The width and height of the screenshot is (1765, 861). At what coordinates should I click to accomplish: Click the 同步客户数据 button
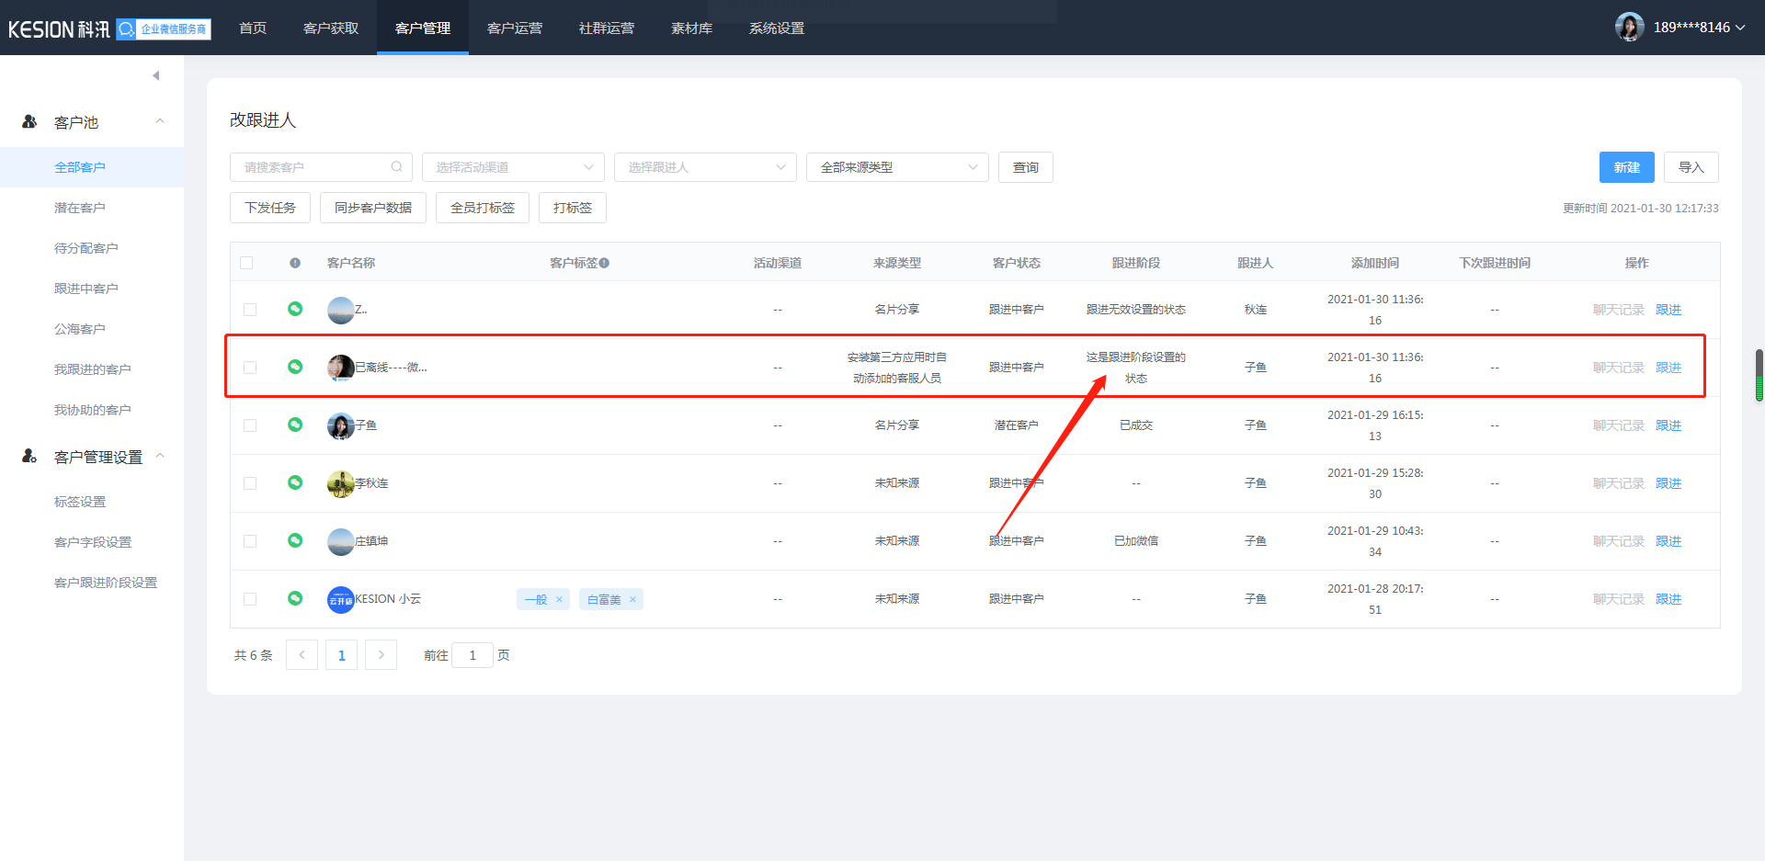(373, 208)
